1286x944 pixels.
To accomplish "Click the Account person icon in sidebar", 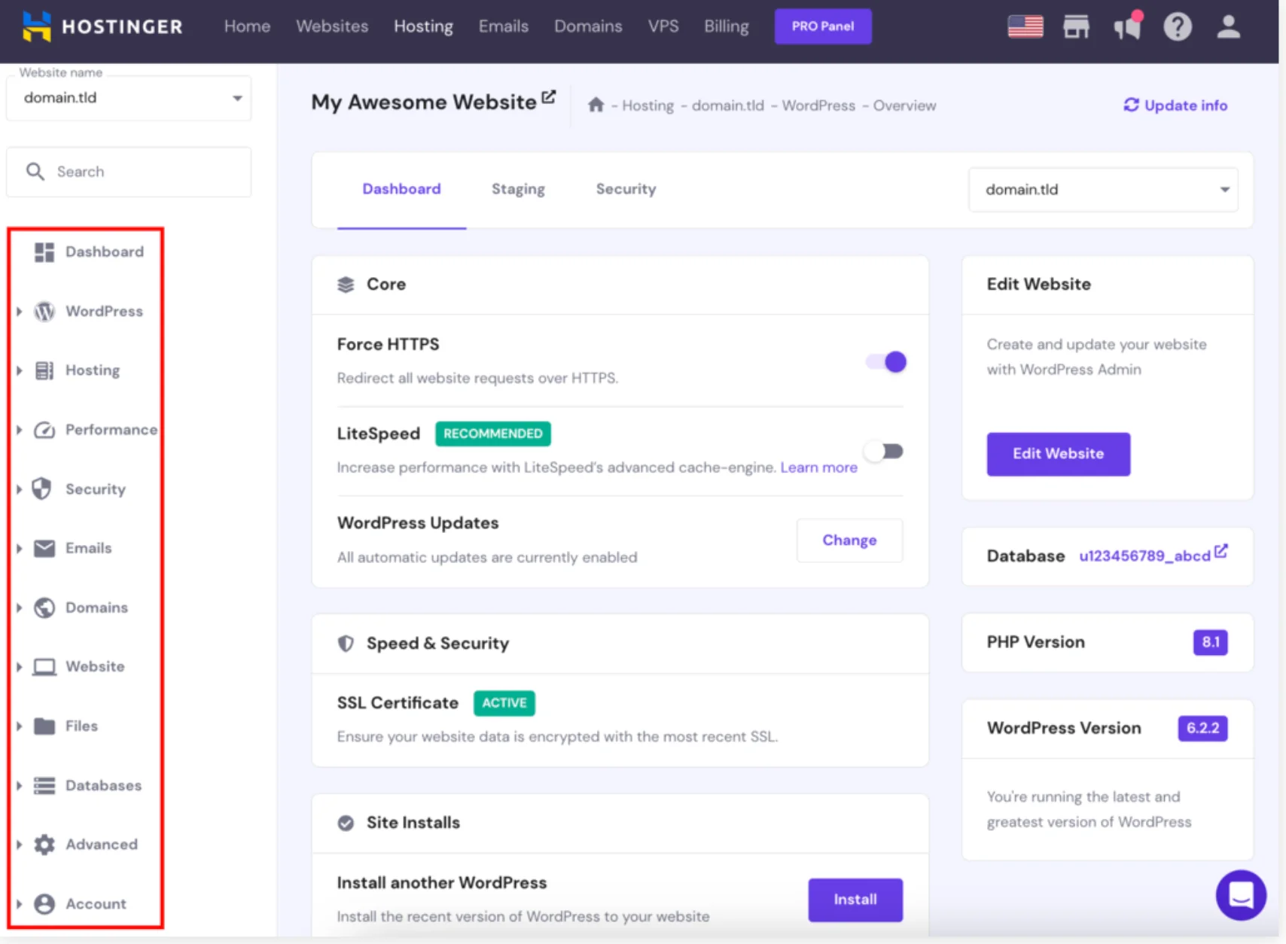I will [x=44, y=904].
